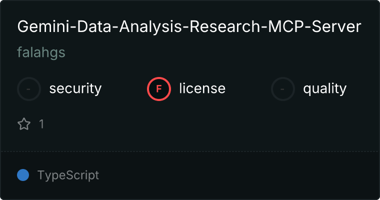Image resolution: width=380 pixels, height=200 pixels.
Task: Click the "quality" label text
Action: [x=324, y=89]
